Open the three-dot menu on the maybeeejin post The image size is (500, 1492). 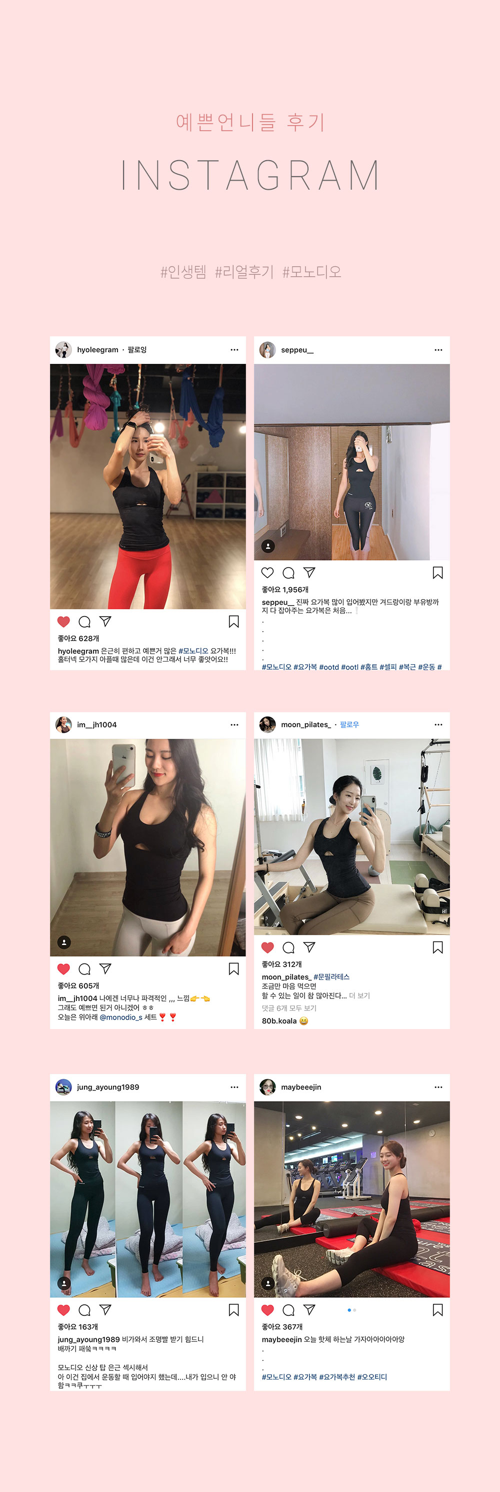438,1087
